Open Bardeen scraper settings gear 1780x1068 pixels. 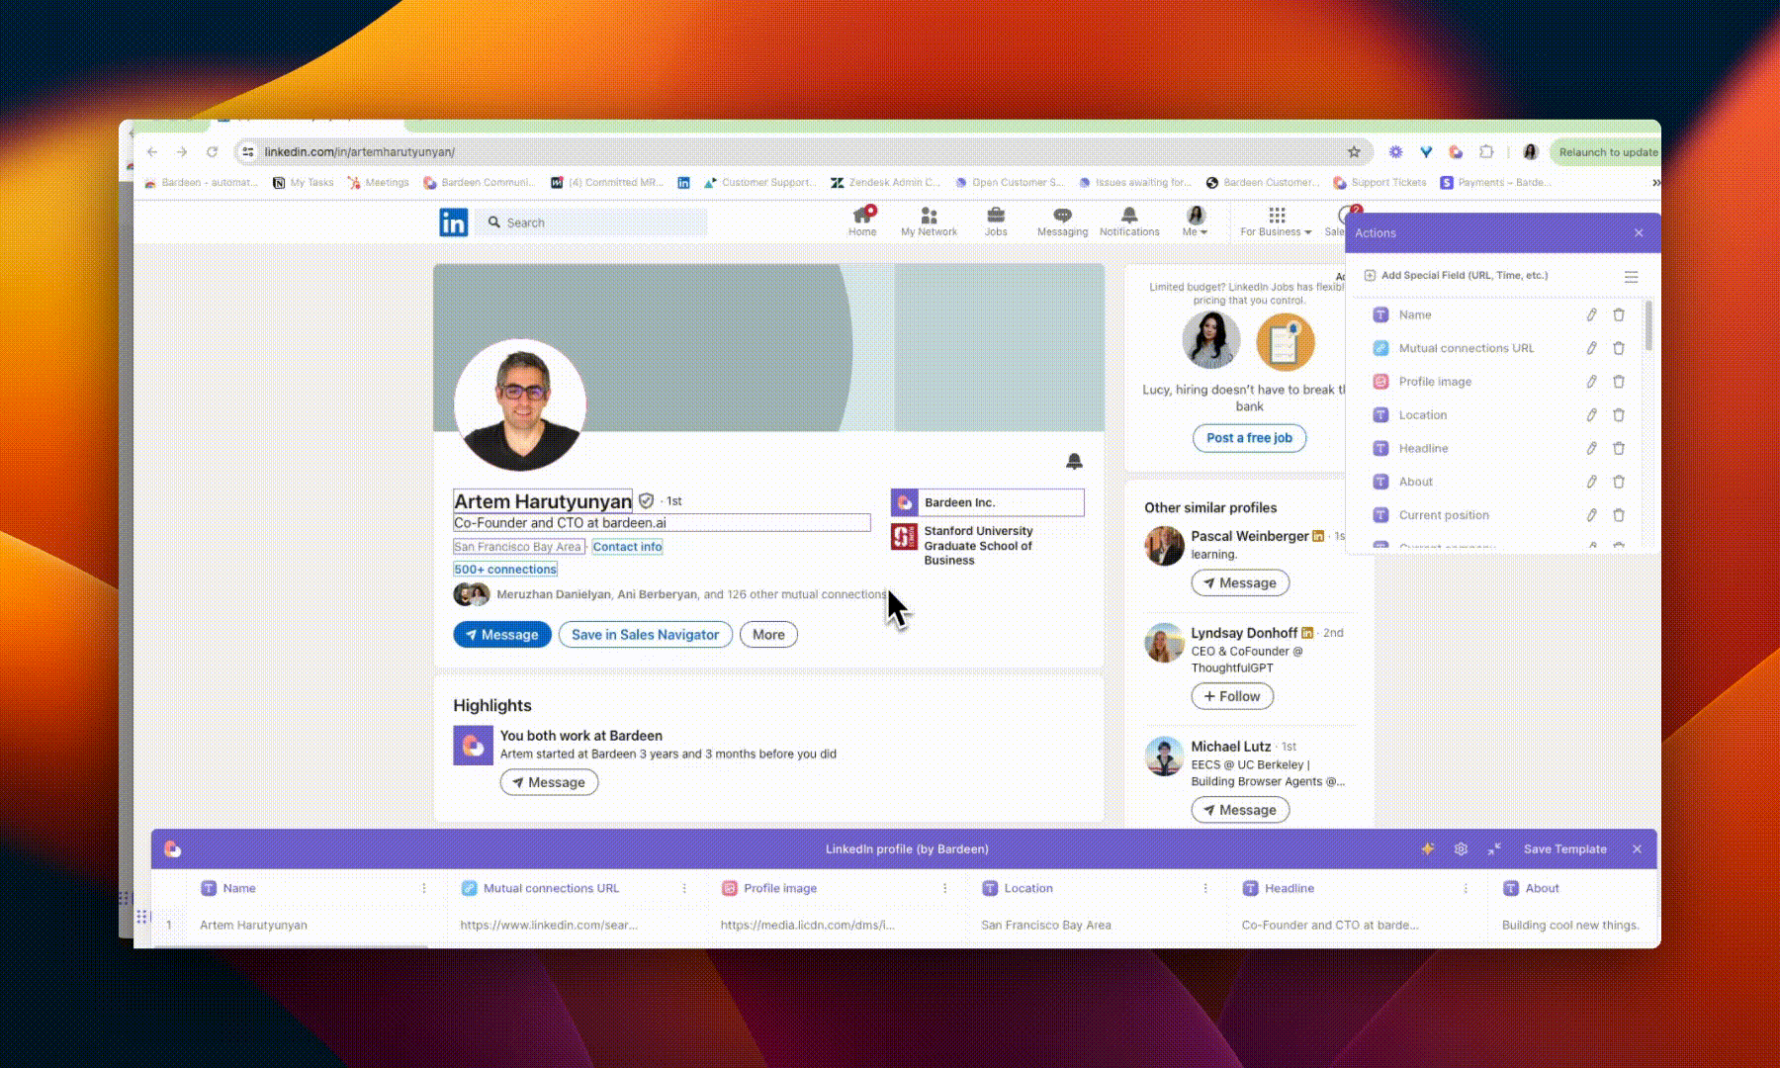coord(1461,848)
